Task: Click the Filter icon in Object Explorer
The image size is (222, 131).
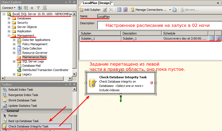Action: pyautogui.click(x=38, y=8)
